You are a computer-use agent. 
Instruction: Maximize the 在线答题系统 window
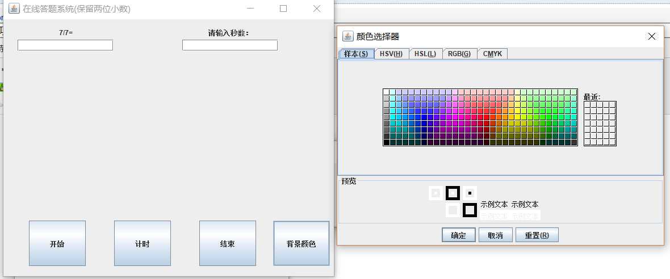(x=283, y=9)
